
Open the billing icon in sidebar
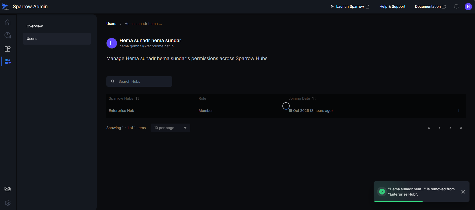8,189
